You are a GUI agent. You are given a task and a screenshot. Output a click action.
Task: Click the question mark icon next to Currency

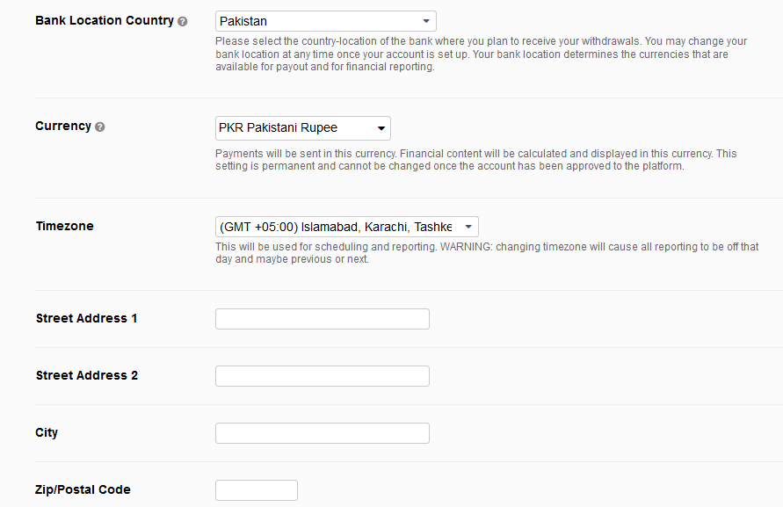tap(100, 127)
